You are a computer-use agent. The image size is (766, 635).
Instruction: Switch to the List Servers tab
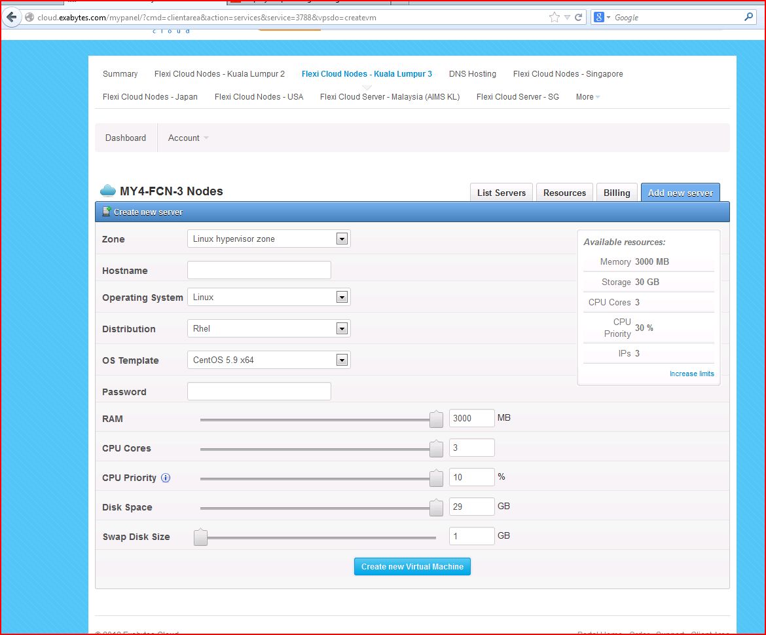point(502,193)
